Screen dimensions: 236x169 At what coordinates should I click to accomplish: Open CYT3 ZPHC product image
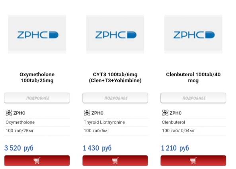[115, 34]
